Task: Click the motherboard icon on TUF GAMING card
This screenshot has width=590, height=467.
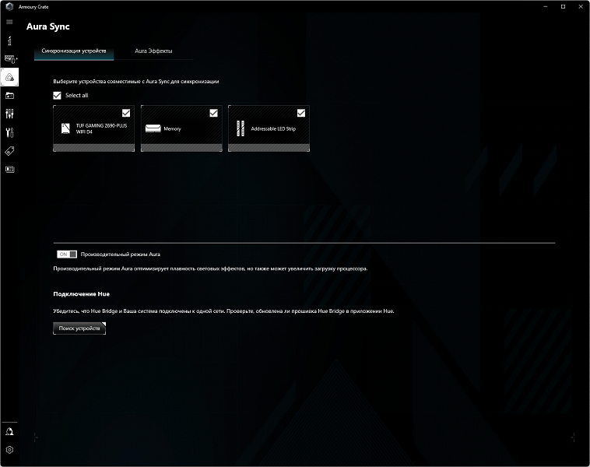Action: click(x=65, y=128)
